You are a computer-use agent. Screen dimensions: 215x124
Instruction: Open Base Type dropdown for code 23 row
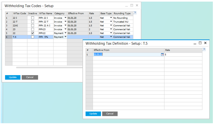111,29
